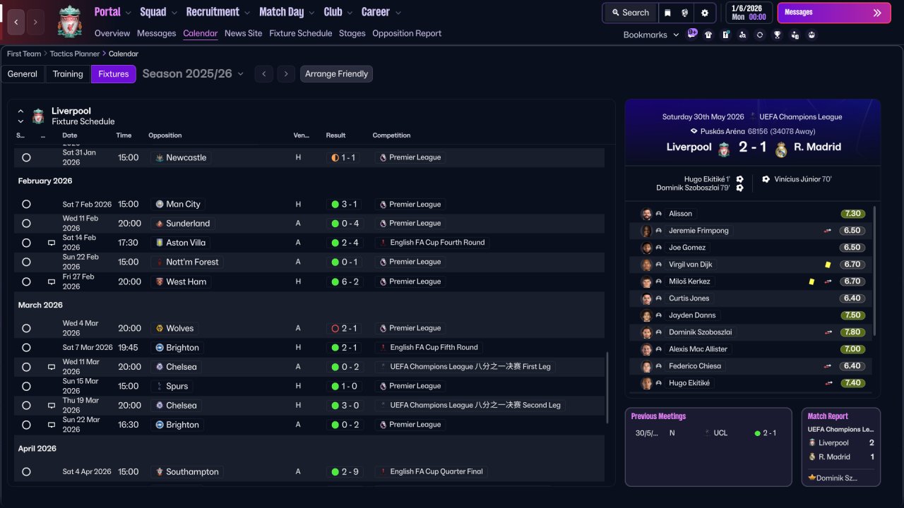Open the shirt bookmark icon

click(708, 35)
